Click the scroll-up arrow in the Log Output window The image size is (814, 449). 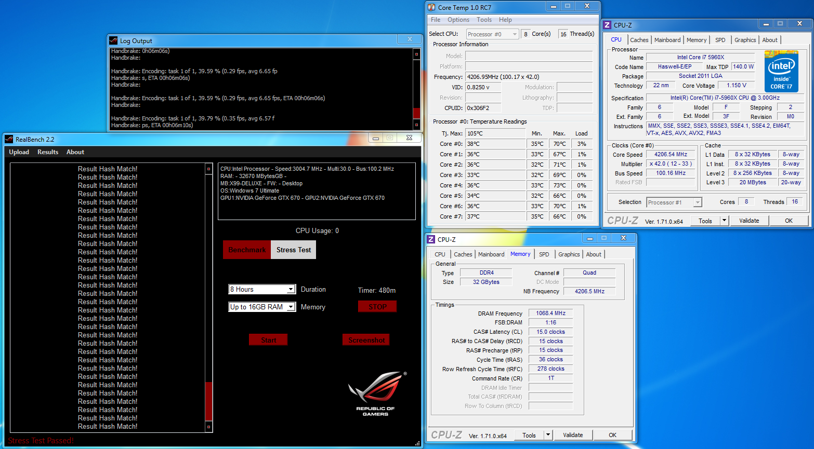416,53
